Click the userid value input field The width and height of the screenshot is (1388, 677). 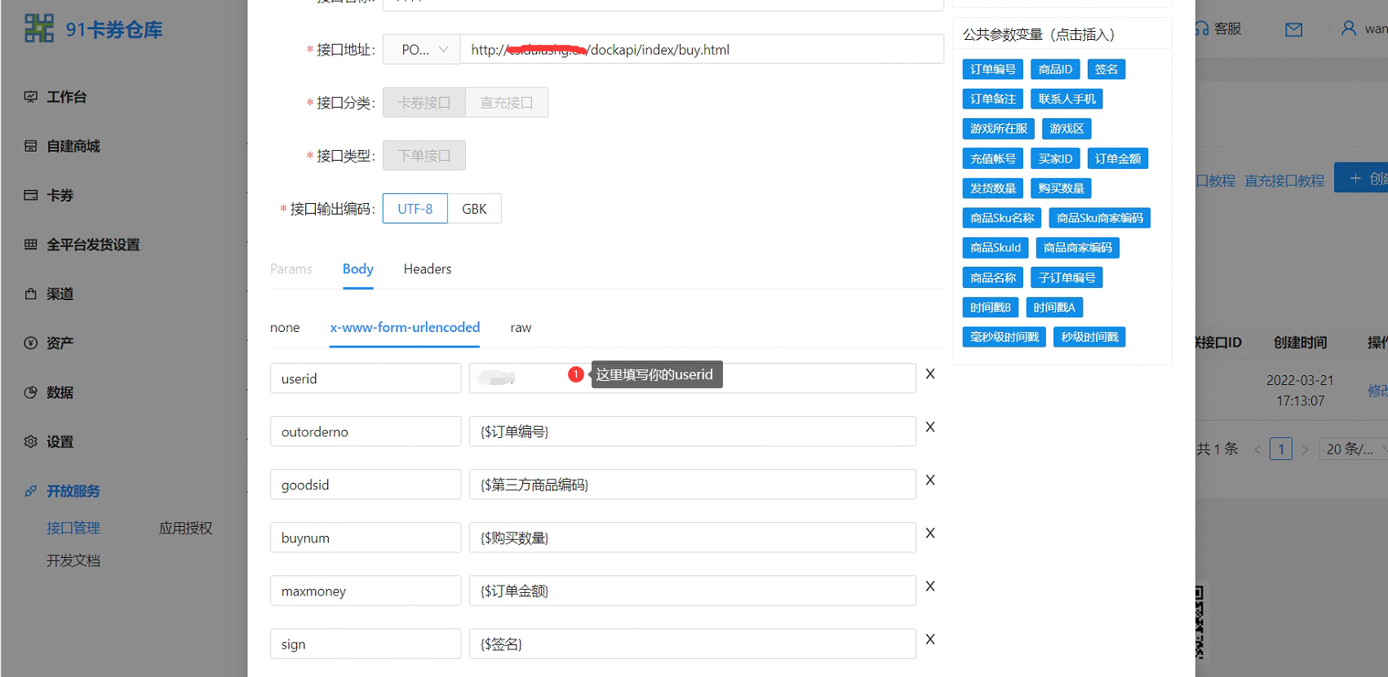point(692,378)
